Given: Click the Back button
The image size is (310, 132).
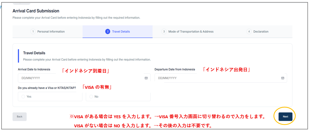Looking at the screenshot, I should click(20, 117).
